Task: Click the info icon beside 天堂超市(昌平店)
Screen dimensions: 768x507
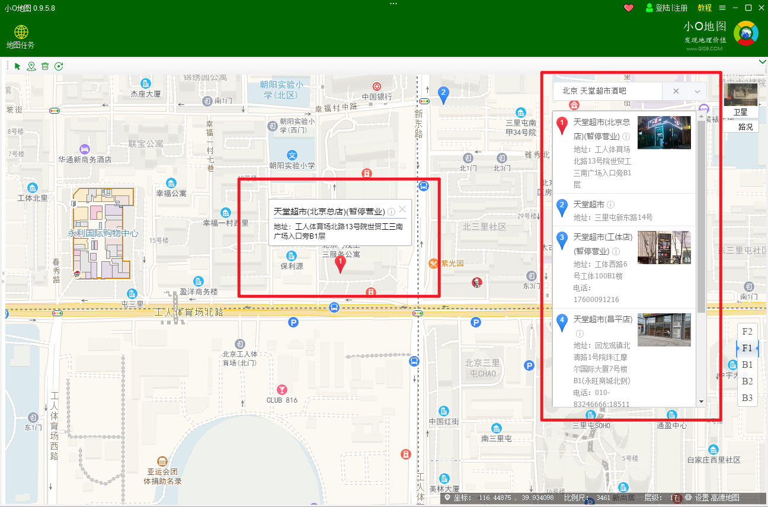Action: tap(580, 333)
